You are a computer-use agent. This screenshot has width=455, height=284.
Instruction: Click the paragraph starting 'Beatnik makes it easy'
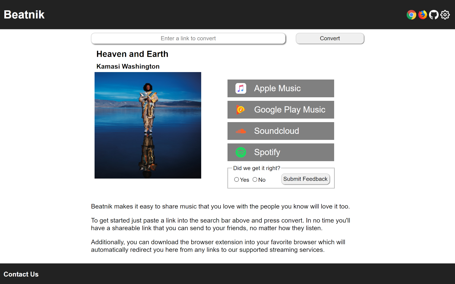220,206
